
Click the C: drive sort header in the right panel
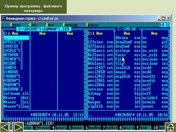coord(91,33)
